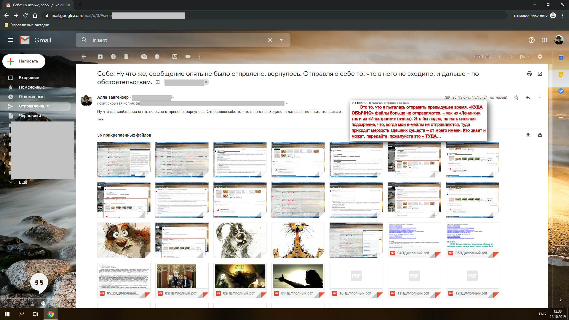
Task: Open the Google apps grid
Action: point(545,40)
